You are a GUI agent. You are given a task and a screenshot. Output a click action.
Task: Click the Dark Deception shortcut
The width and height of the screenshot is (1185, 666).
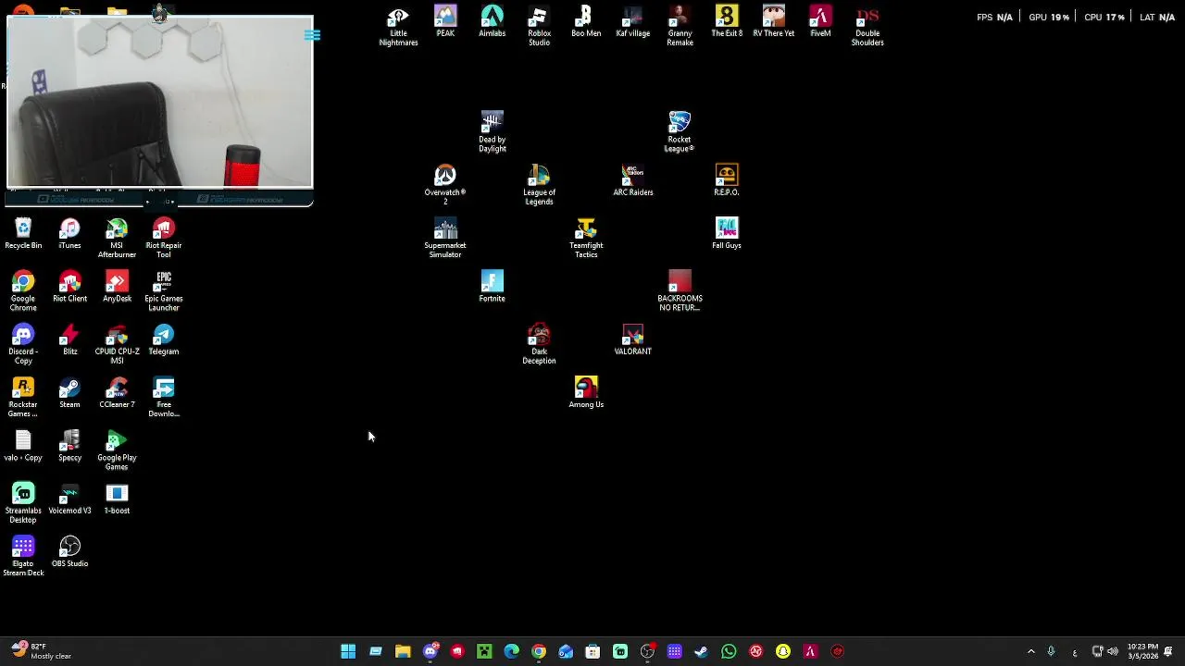[539, 344]
